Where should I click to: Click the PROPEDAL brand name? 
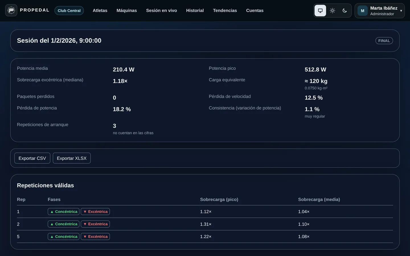click(35, 10)
